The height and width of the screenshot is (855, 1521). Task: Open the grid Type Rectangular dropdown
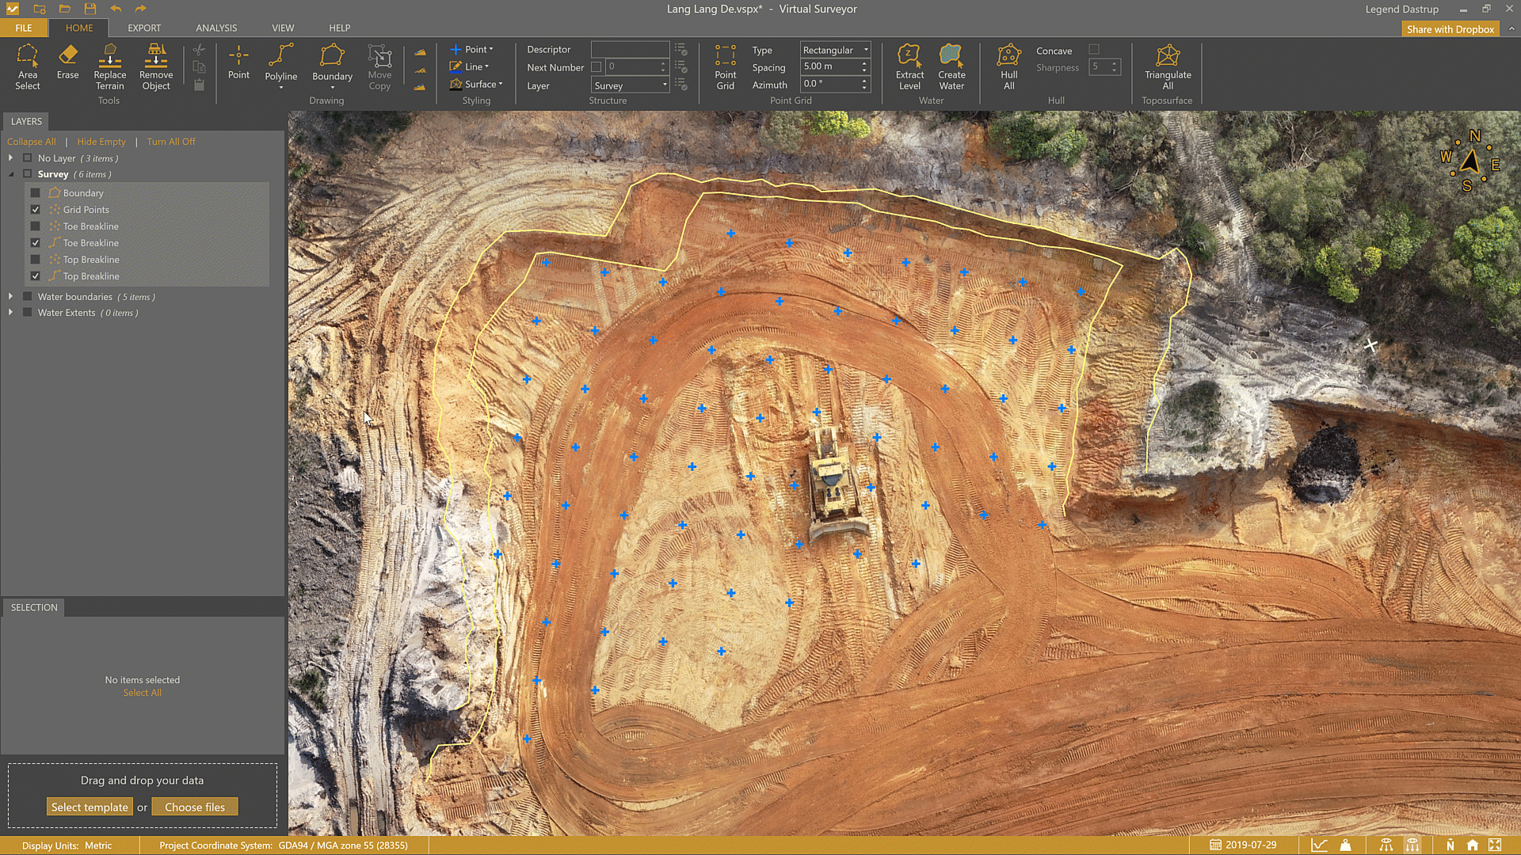click(835, 50)
